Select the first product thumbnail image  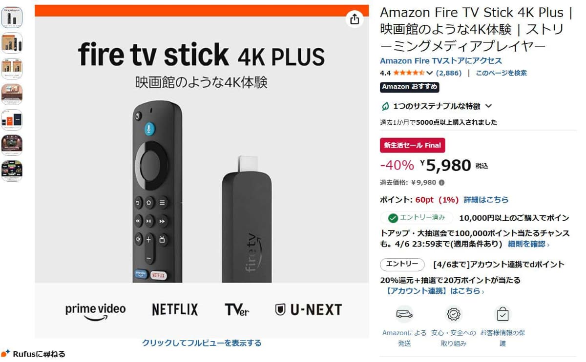click(12, 17)
